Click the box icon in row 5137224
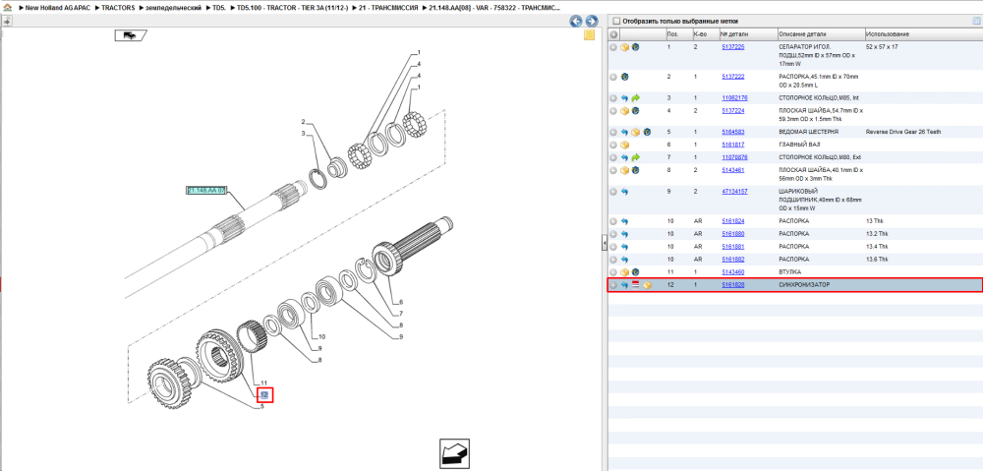The image size is (983, 471). point(624,111)
